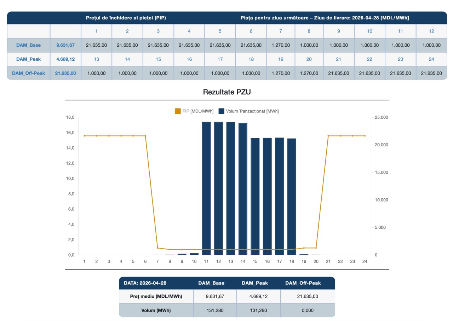The image size is (453, 321).
Task: Click the PIP line point at hour 7
Action: pyautogui.click(x=157, y=248)
